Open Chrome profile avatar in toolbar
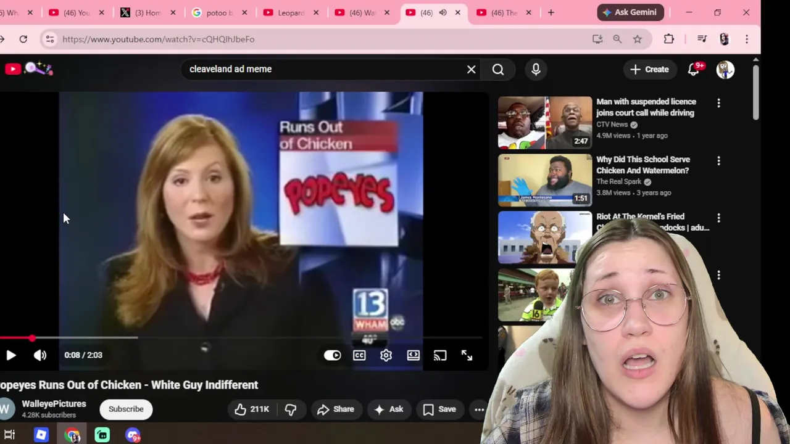790x444 pixels. point(725,39)
